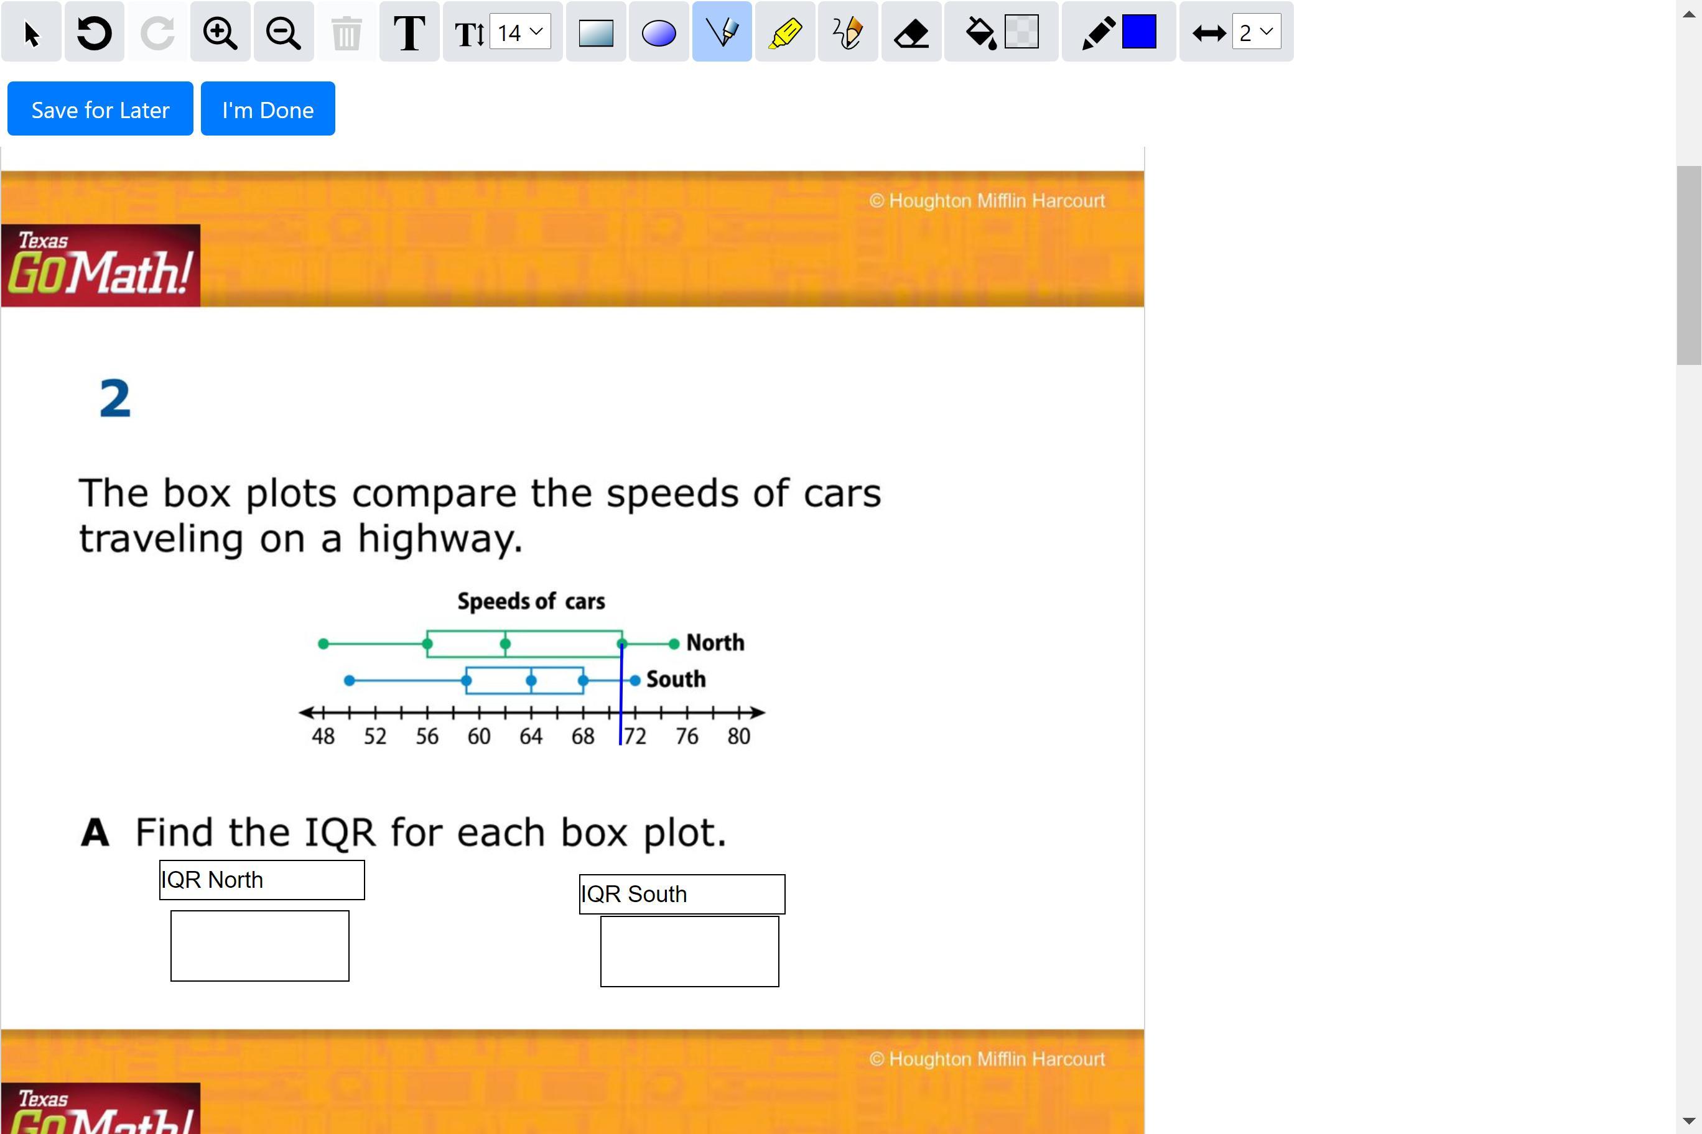The width and height of the screenshot is (1702, 1134).
Task: Click the answer box below IQR North
Action: click(260, 945)
